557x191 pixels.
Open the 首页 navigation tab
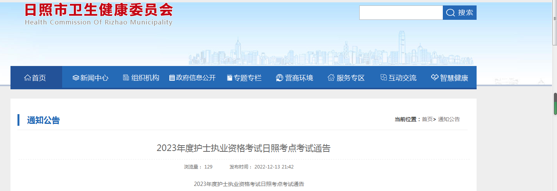36,78
